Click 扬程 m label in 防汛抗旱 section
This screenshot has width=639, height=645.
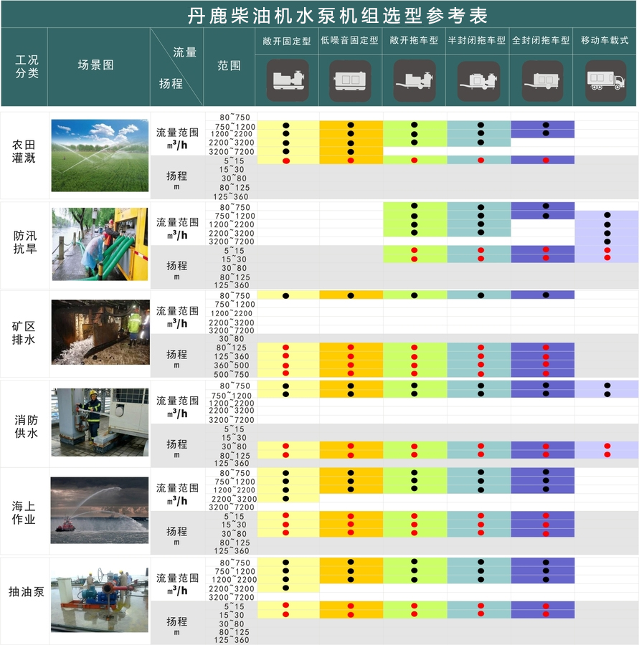pos(176,270)
